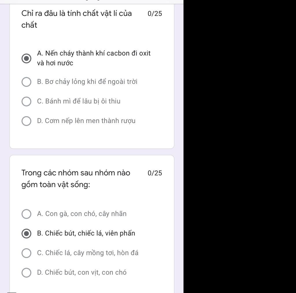Screen dimensions: 296x293
Task: Click the 0/25 score of the living things question
Action: point(155,173)
